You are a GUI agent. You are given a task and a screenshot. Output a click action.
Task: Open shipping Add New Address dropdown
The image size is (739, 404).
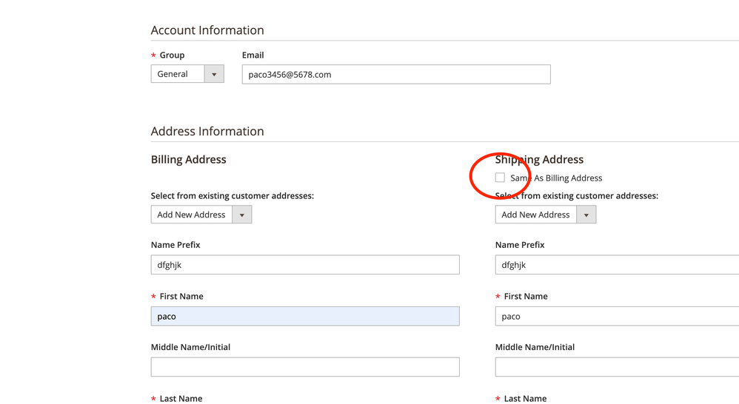click(536, 215)
